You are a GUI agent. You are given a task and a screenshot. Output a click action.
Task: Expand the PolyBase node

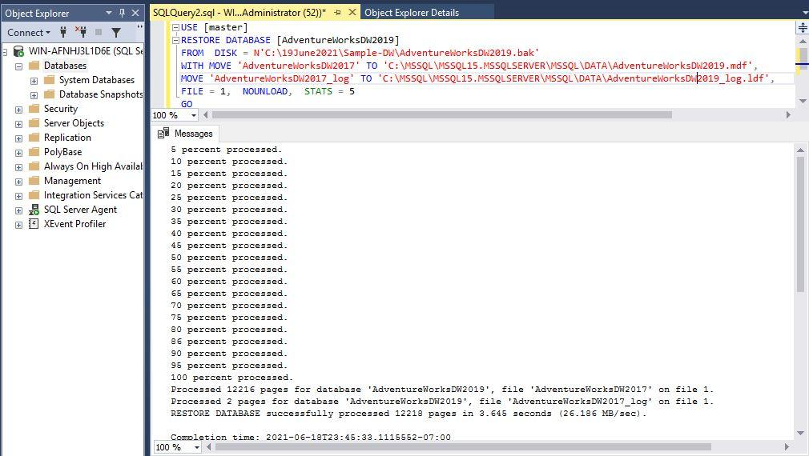[19, 153]
